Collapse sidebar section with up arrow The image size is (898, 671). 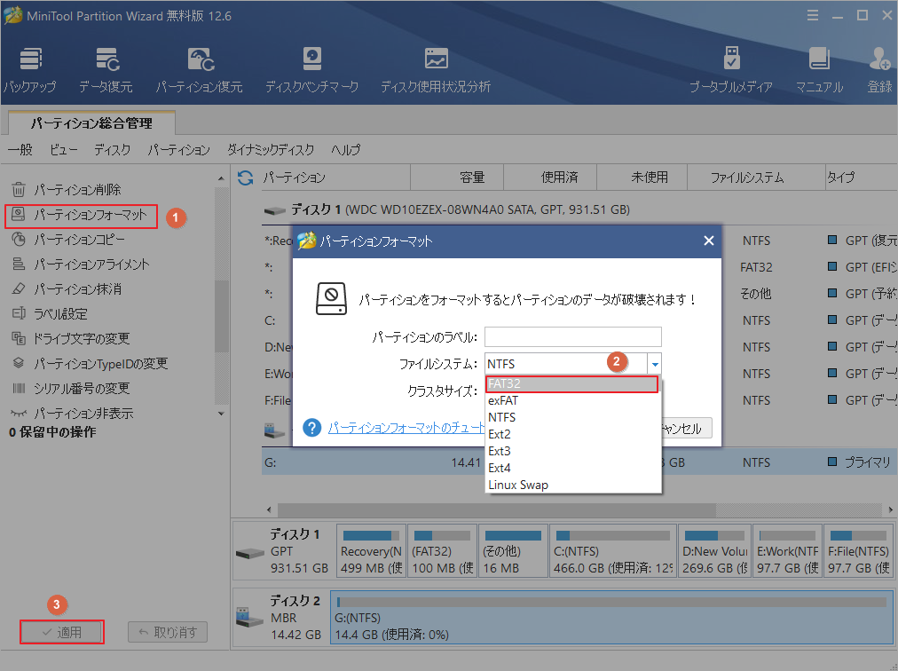pyautogui.click(x=222, y=178)
